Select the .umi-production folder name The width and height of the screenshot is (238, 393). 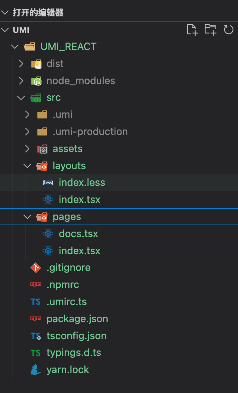click(x=90, y=132)
